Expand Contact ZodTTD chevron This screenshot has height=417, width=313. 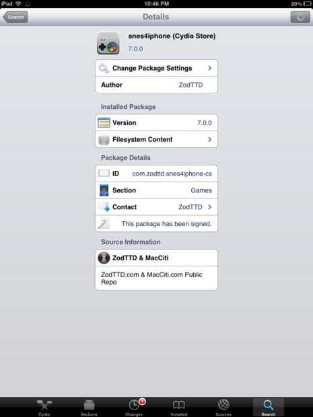click(x=210, y=206)
